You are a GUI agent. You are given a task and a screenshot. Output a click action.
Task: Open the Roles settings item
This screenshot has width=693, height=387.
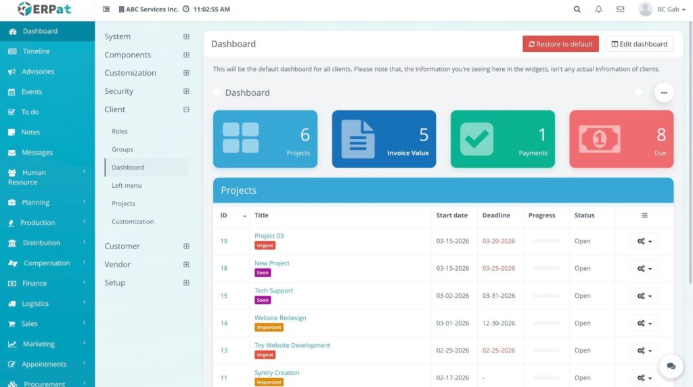click(119, 132)
